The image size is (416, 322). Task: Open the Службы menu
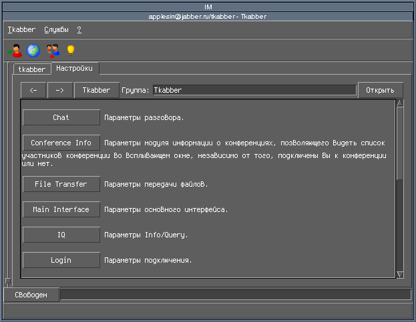[56, 30]
